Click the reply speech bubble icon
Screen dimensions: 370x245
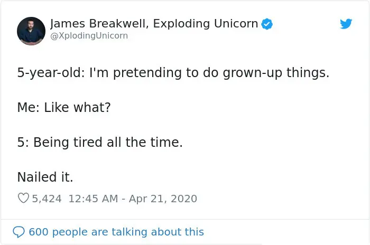[18, 232]
